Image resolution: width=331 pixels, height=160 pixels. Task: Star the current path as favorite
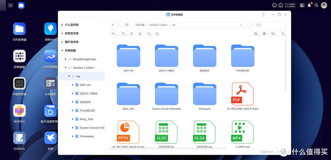(x=241, y=25)
